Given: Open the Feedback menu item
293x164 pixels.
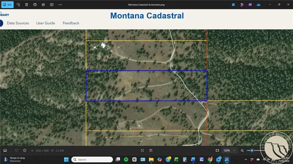Looking at the screenshot, I should click(71, 23).
